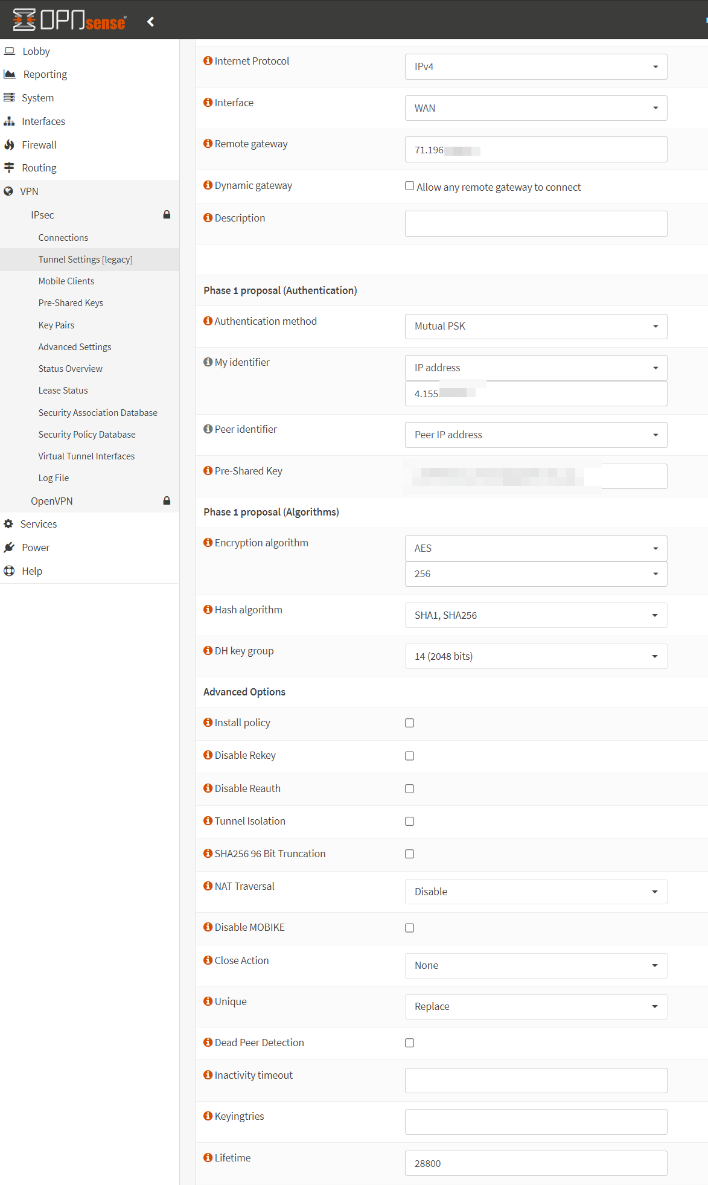Screen dimensions: 708x1185
Task: Show help info for My identifier
Action: (208, 362)
